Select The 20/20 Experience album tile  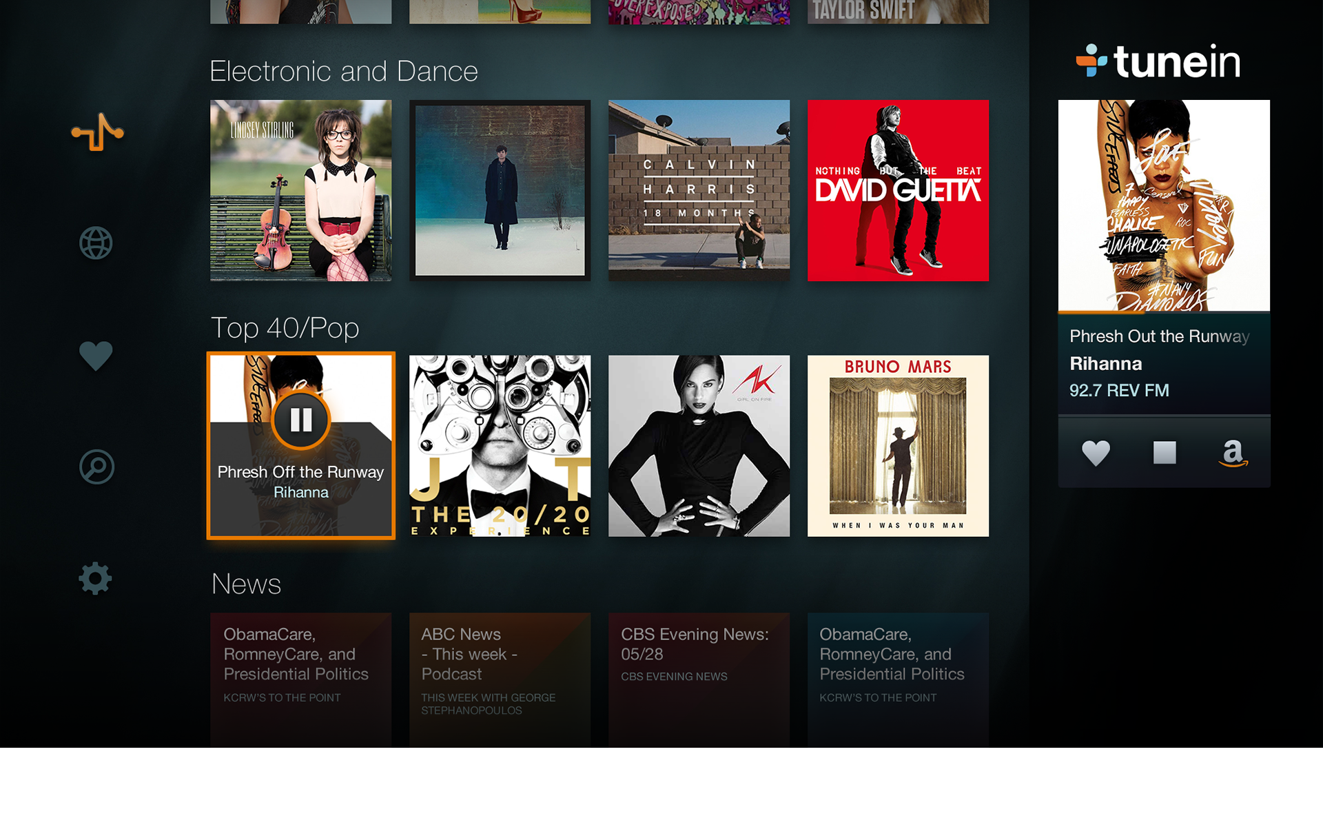(500, 446)
